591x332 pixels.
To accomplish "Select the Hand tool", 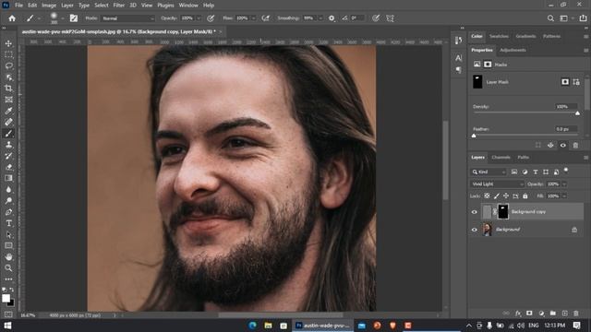I will point(8,256).
